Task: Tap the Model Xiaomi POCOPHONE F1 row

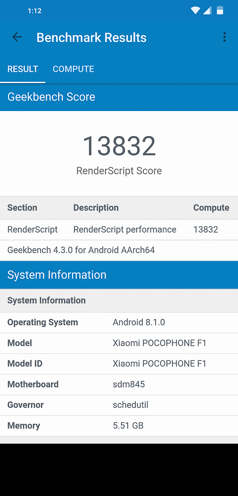Action: 119,343
